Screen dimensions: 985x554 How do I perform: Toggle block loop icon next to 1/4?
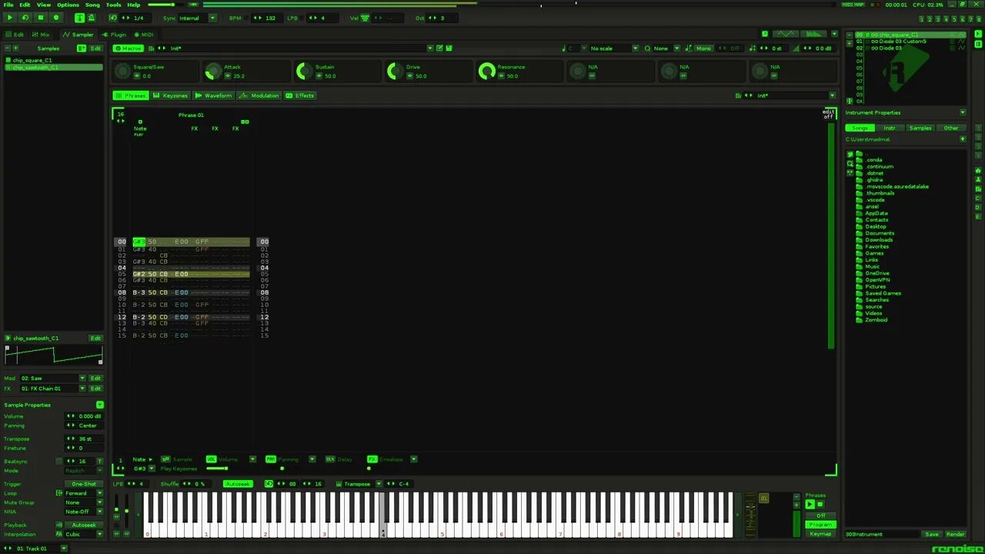coord(113,18)
